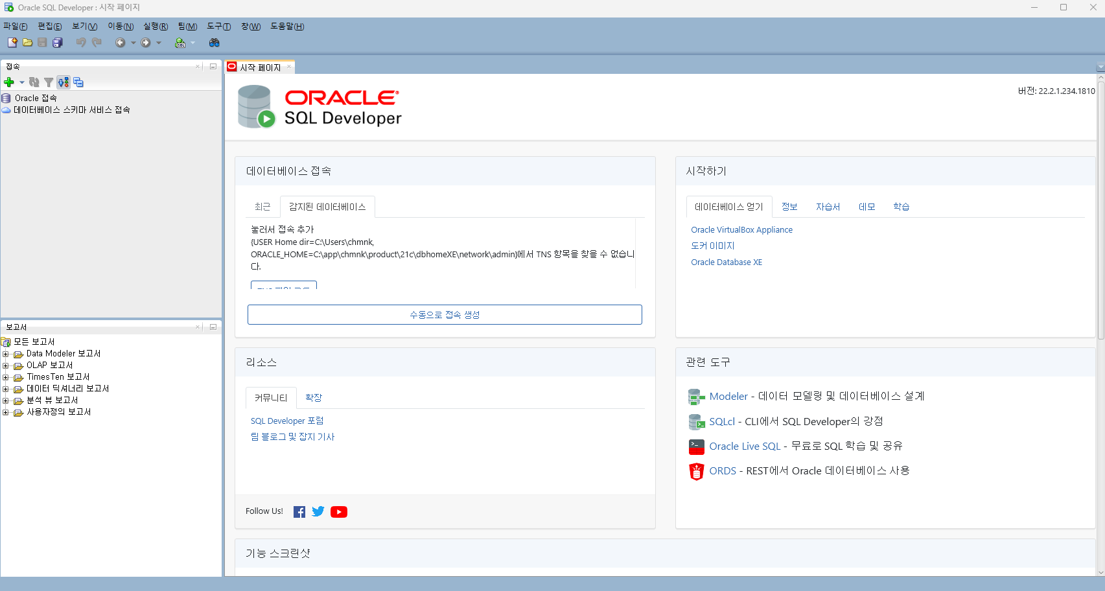This screenshot has height=591, width=1105.
Task: Open Oracle VirtualBox Appliance link
Action: pos(741,230)
